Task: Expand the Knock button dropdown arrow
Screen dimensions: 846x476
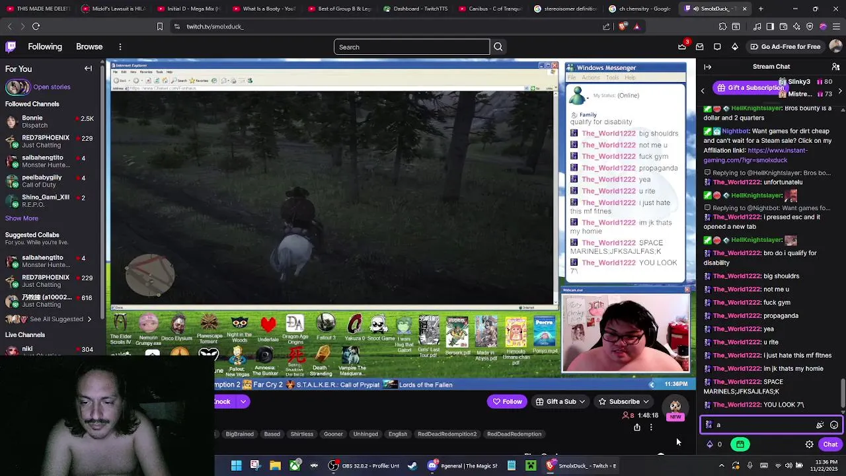Action: pos(243,401)
